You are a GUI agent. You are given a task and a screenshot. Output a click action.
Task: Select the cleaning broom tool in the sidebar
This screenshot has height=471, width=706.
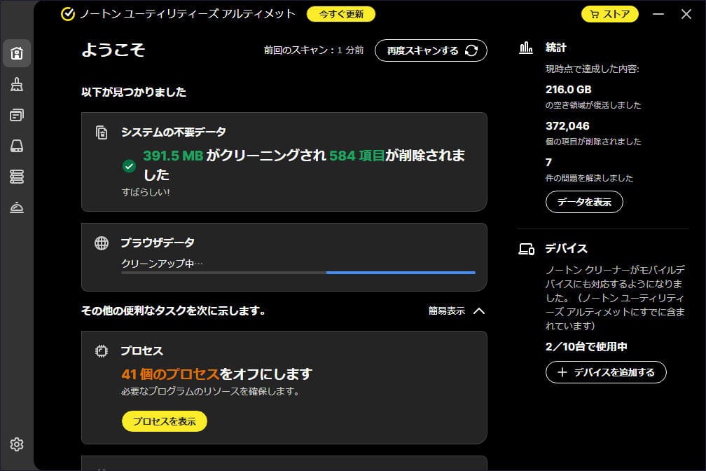(16, 84)
